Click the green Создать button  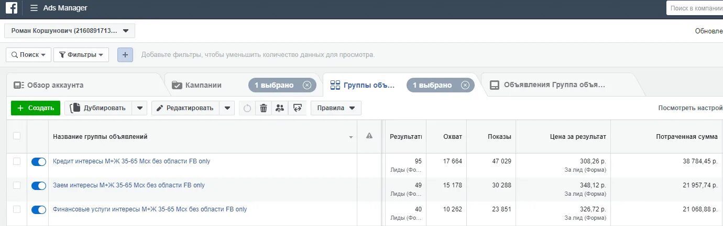coord(36,108)
